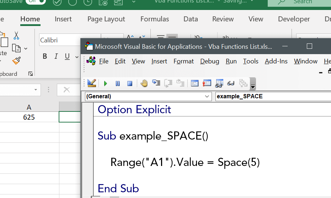Expand the Quick Access Toolbar customize arrow
The width and height of the screenshot is (331, 198).
click(x=133, y=2)
